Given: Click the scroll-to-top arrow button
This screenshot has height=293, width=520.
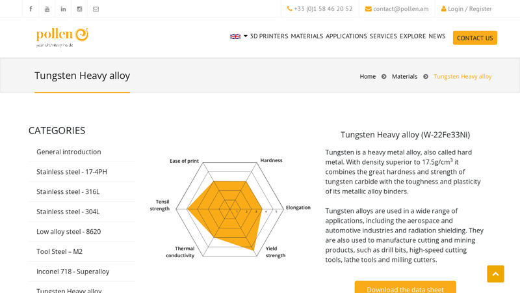Looking at the screenshot, I should coord(495,273).
